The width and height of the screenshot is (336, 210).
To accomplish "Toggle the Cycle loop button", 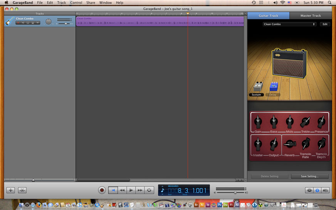I will (149, 190).
